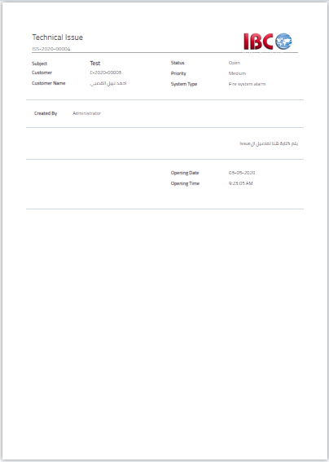Viewport: 329px width, 462px height.
Task: Click the Arabic issue description text
Action: tap(269, 143)
